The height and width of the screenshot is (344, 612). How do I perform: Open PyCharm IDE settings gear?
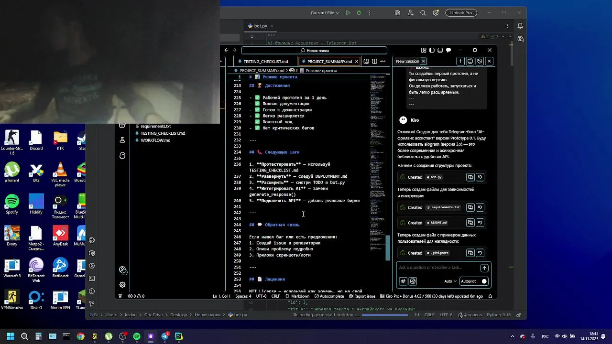pyautogui.click(x=436, y=13)
